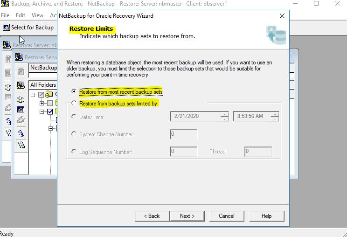
Task: Toggle the slashed checkbox on the root tree node
Action: pyautogui.click(x=41, y=95)
